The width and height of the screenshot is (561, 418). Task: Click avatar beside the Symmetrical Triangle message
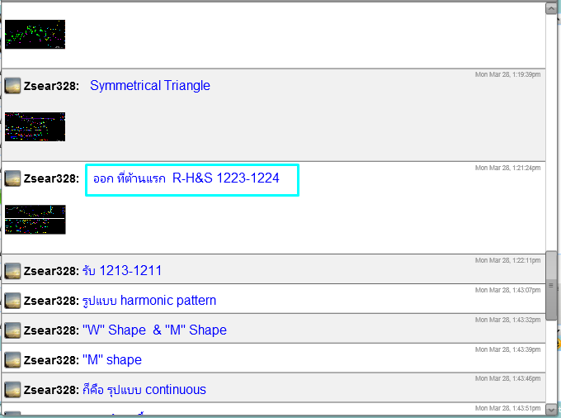[12, 86]
